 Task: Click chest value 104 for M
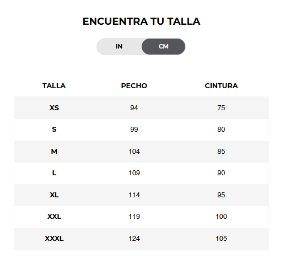click(134, 152)
